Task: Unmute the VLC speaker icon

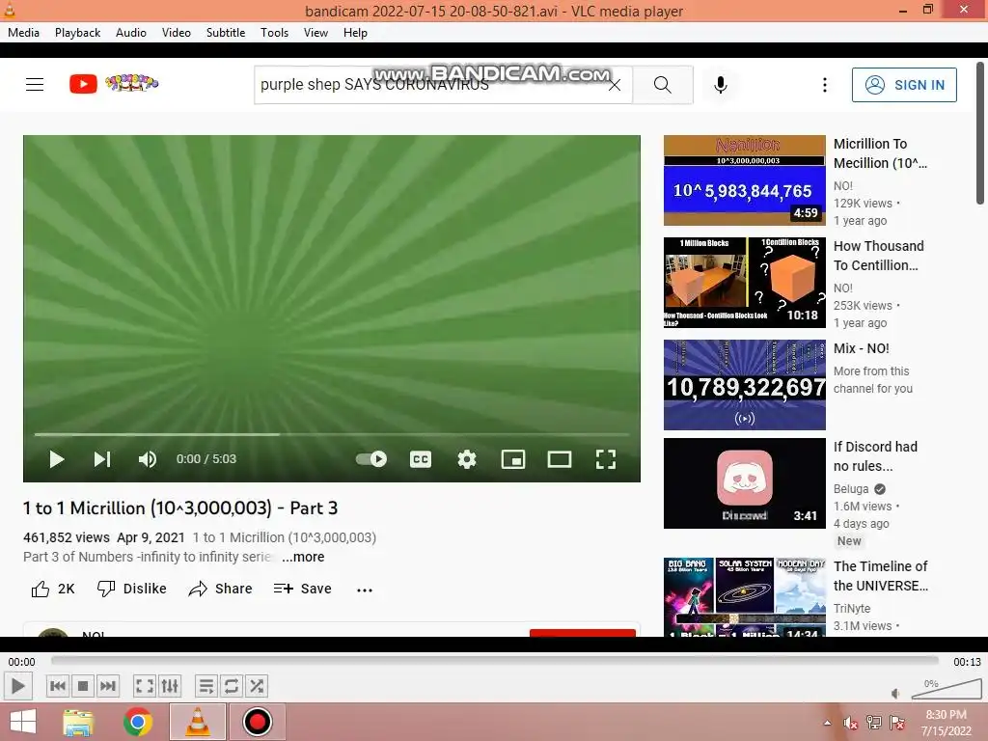Action: [895, 694]
